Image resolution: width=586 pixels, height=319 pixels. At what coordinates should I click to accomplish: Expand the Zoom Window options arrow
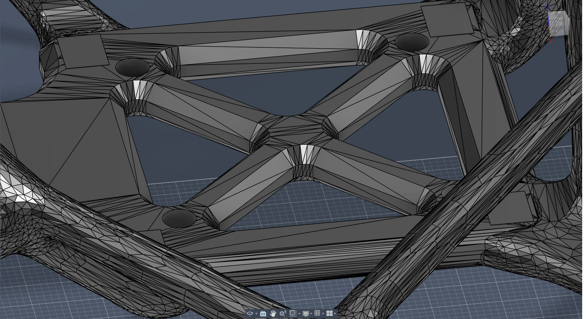(299, 314)
